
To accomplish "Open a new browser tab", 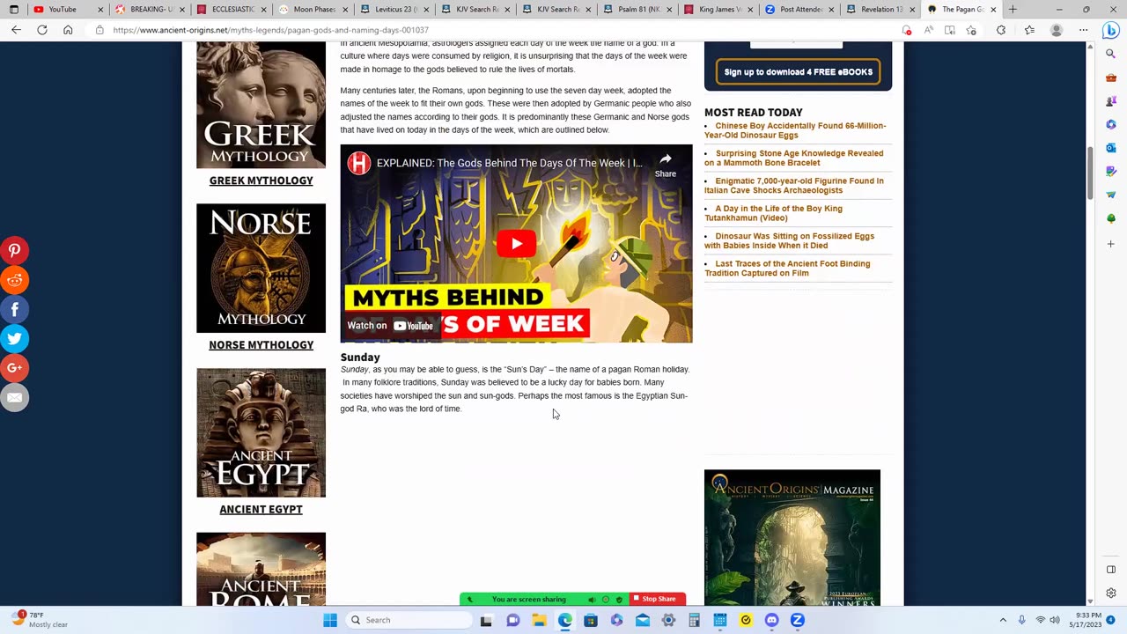I will point(1013,9).
